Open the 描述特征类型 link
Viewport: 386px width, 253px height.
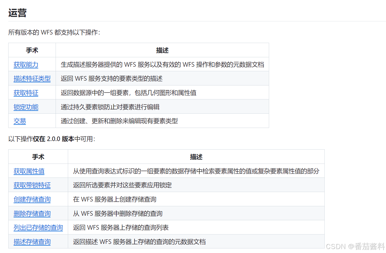tap(32, 79)
